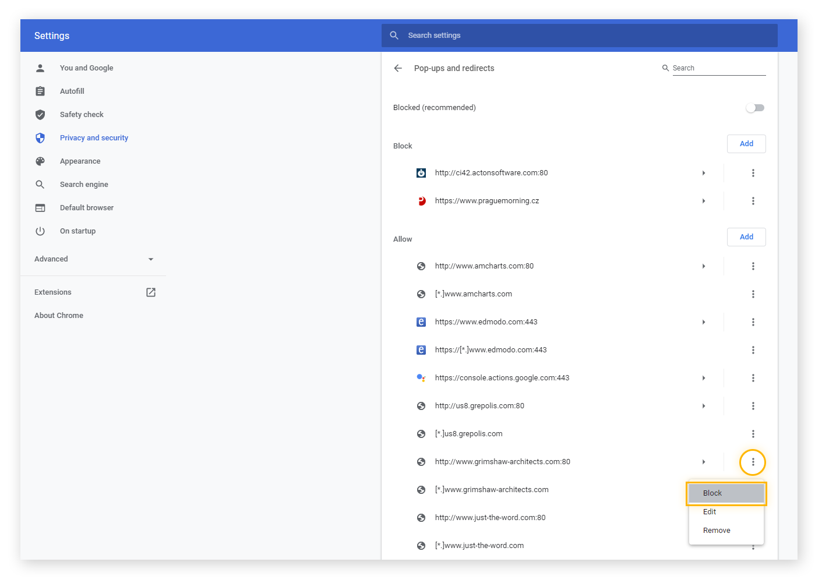Click Add in the Block section

746,143
